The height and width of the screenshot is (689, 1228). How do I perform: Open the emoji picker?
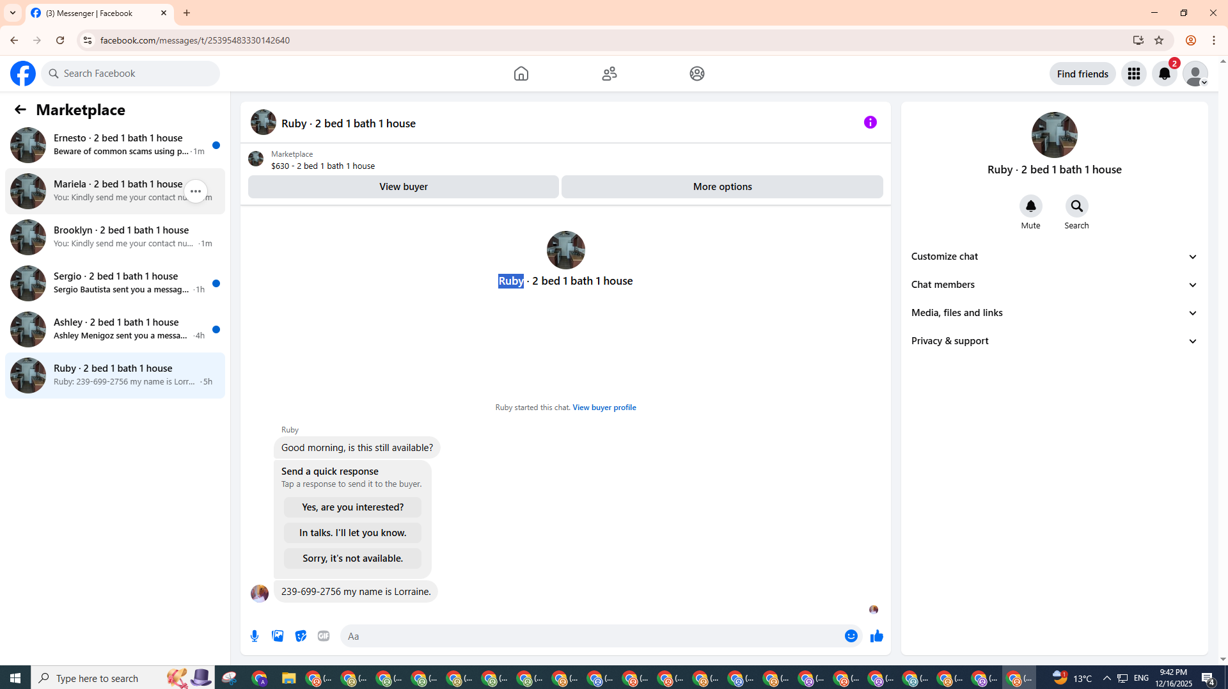851,636
